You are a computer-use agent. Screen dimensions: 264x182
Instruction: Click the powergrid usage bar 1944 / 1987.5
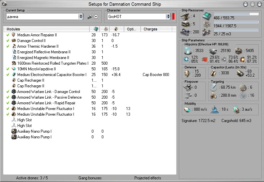pyautogui.click(x=236, y=22)
